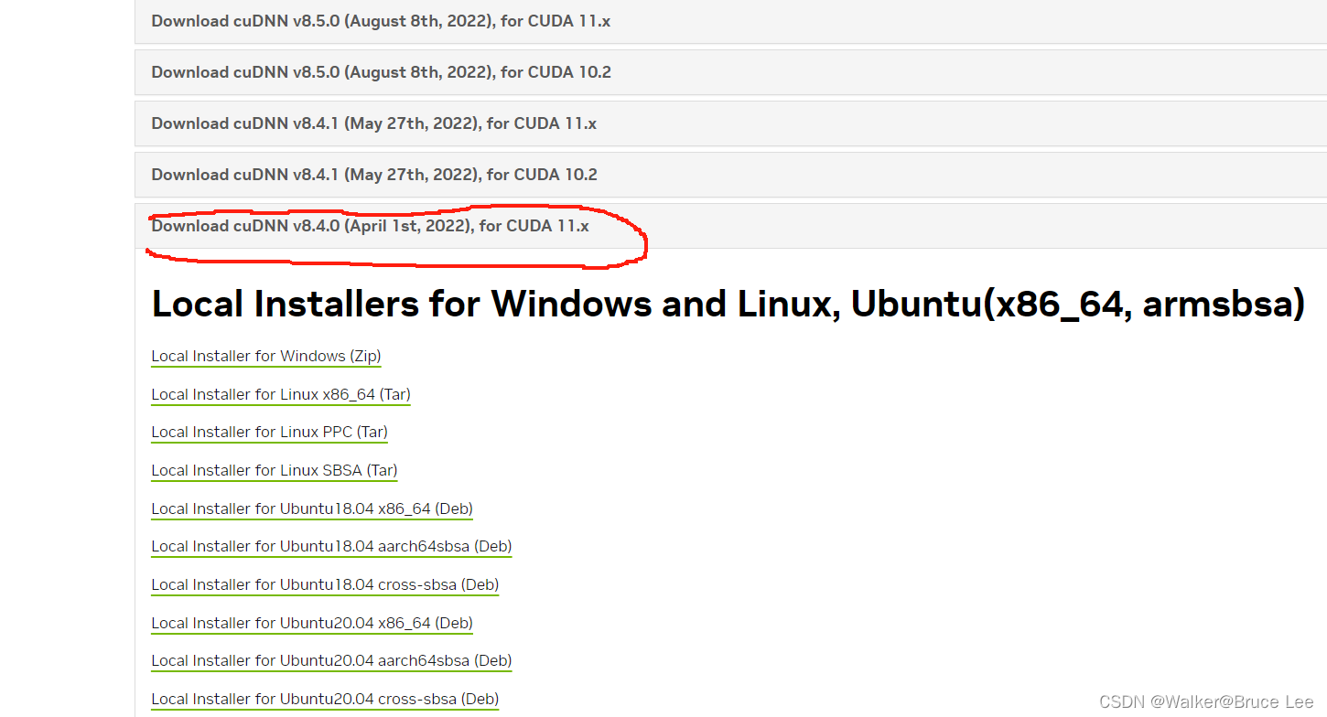This screenshot has width=1327, height=717.
Task: Download Local Installer for Linux SBSA (Tar)
Action: click(274, 471)
